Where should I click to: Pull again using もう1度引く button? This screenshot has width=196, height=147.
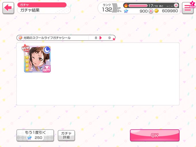click(x=35, y=135)
